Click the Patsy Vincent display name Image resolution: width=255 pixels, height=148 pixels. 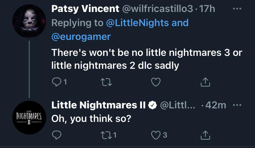click(85, 9)
